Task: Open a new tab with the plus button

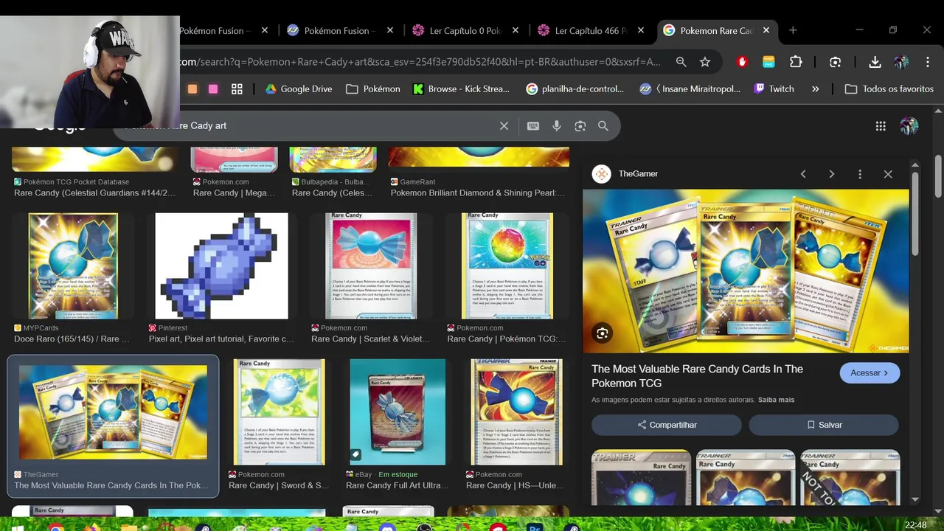Action: [793, 30]
